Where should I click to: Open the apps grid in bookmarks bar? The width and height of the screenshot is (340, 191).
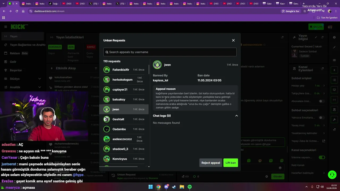(3, 18)
